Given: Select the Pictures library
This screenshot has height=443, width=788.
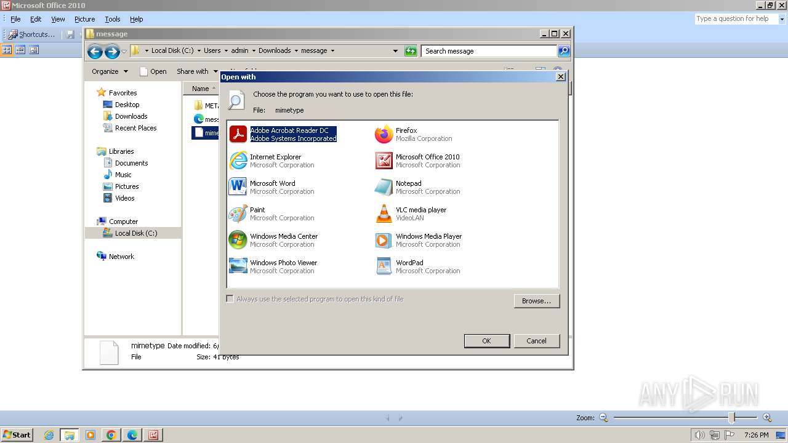Looking at the screenshot, I should click(x=121, y=186).
